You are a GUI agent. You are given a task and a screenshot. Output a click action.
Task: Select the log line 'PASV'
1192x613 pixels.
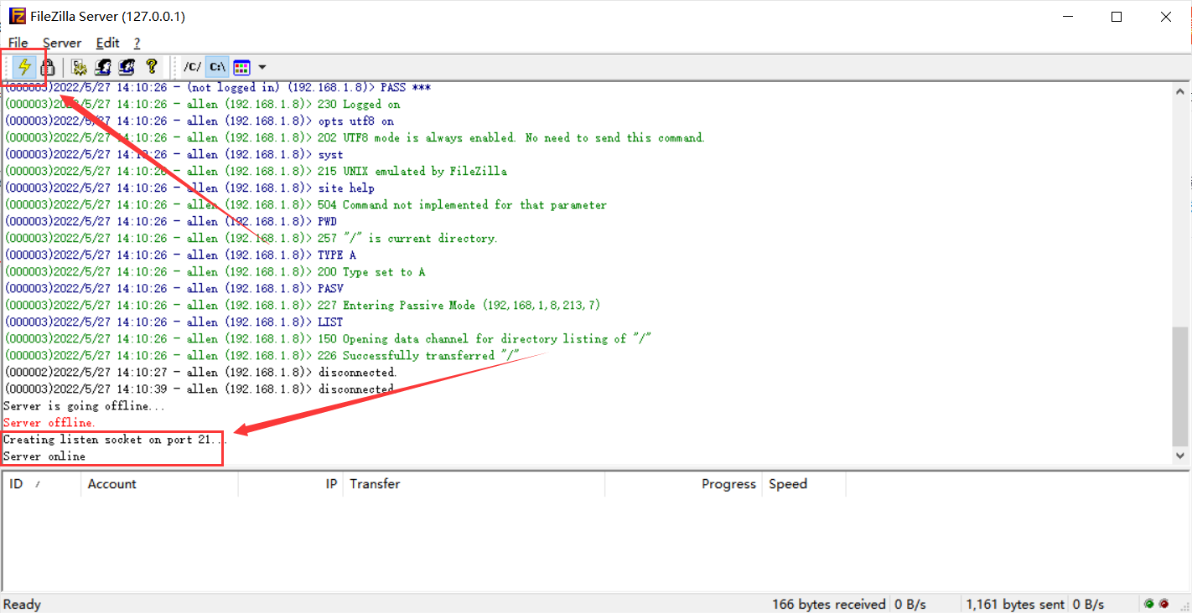tap(174, 288)
